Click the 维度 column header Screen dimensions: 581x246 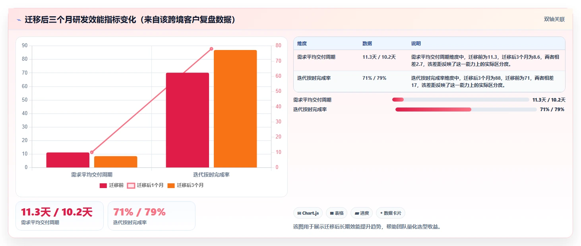tap(302, 44)
